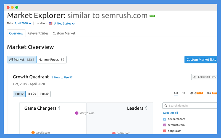Select the Top 10 option
The height and width of the screenshot is (138, 221).
pos(19,94)
